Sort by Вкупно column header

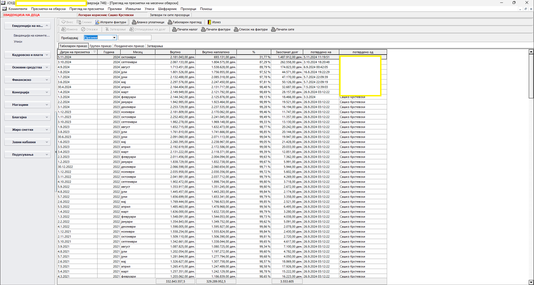[175, 52]
